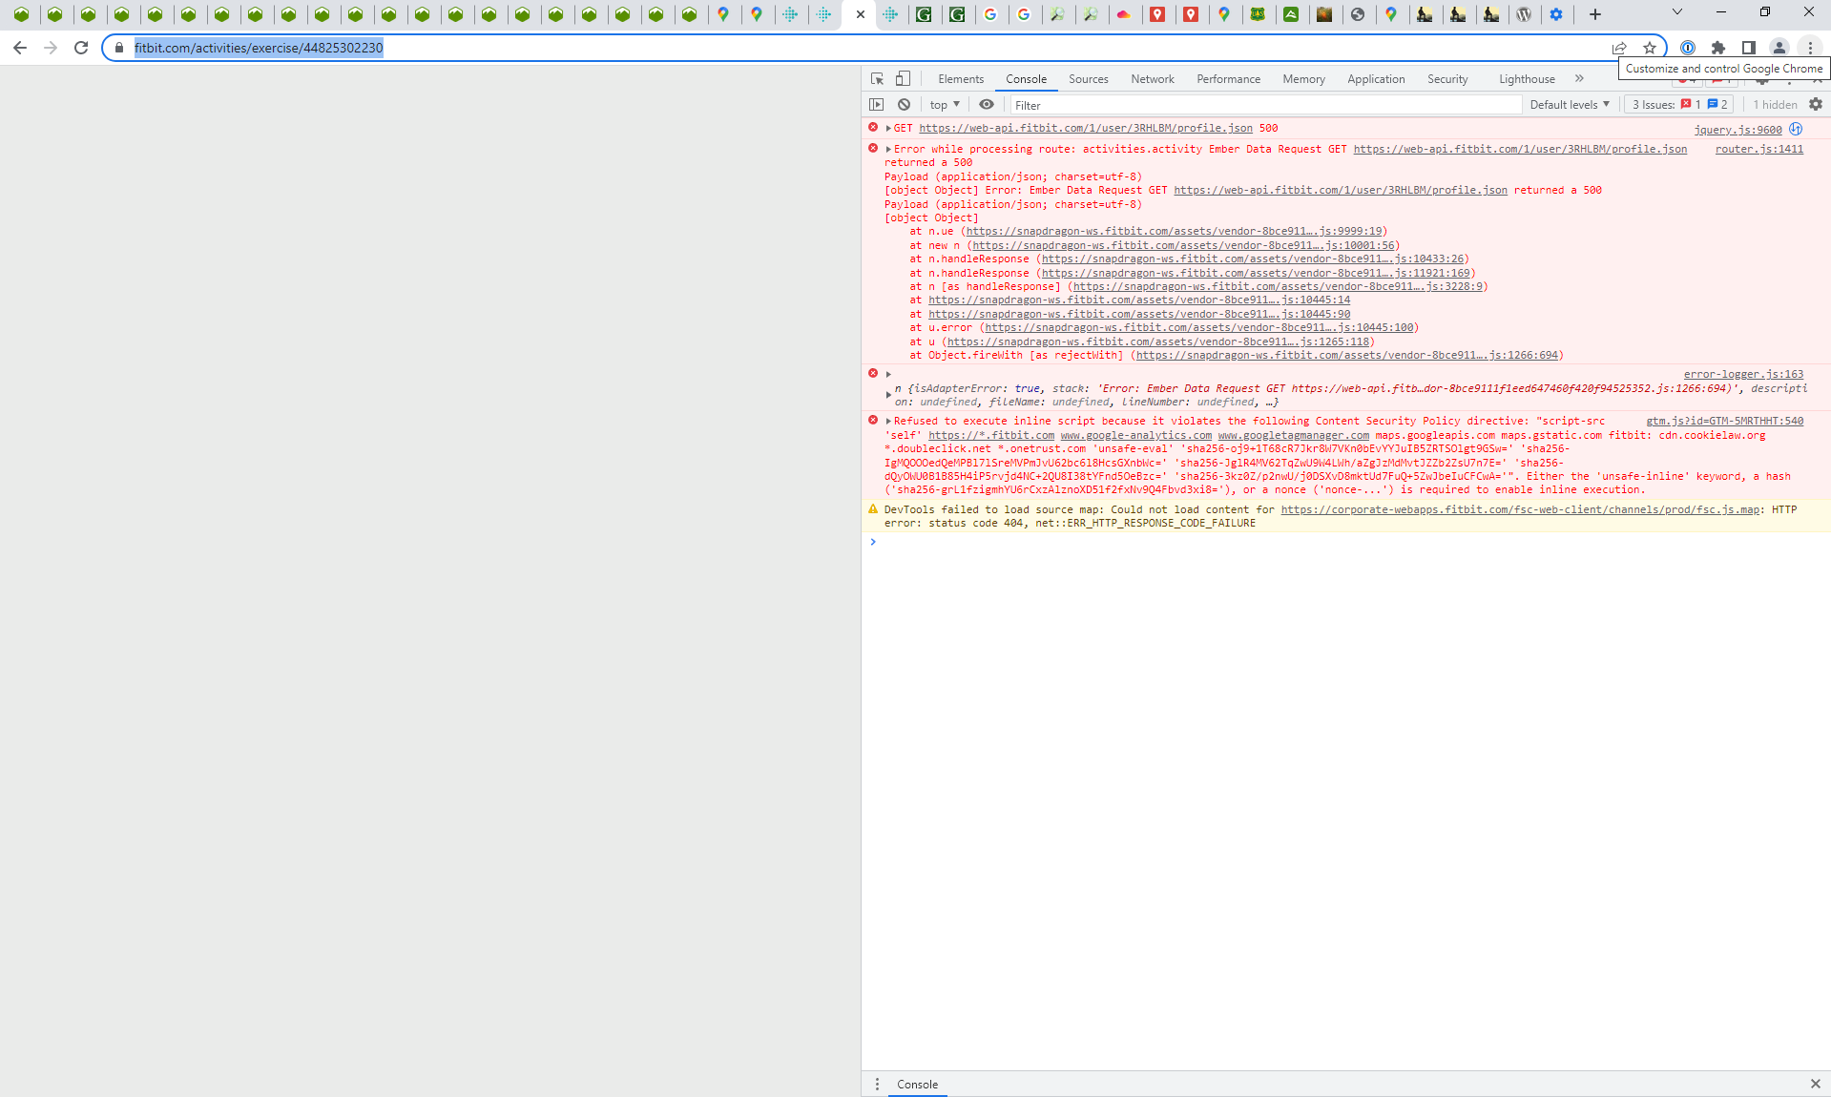Open the JavaScript context dropdown 'top'
Screen dimensions: 1831x1097
coord(945,105)
